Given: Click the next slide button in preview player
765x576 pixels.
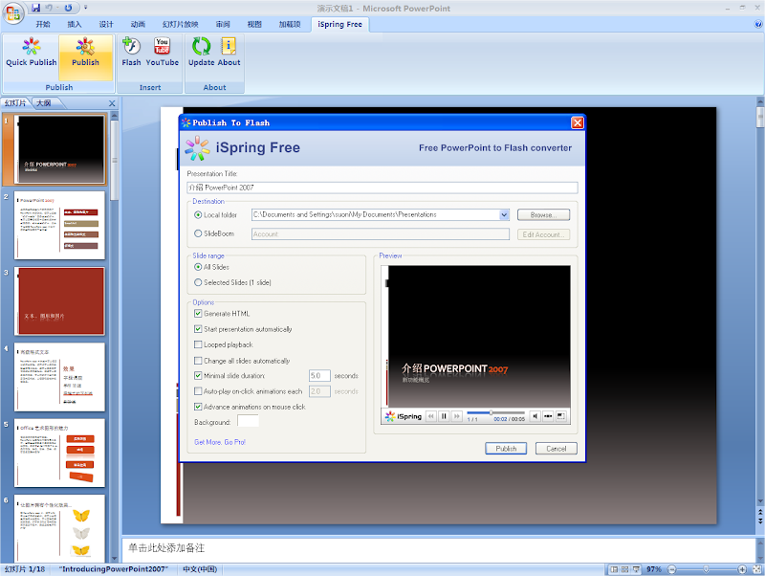Looking at the screenshot, I should tap(457, 416).
